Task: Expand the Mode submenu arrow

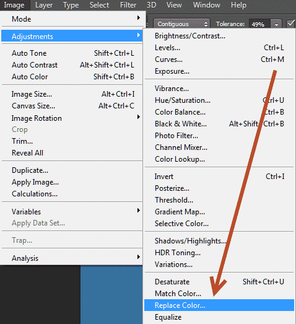Action: tap(139, 18)
